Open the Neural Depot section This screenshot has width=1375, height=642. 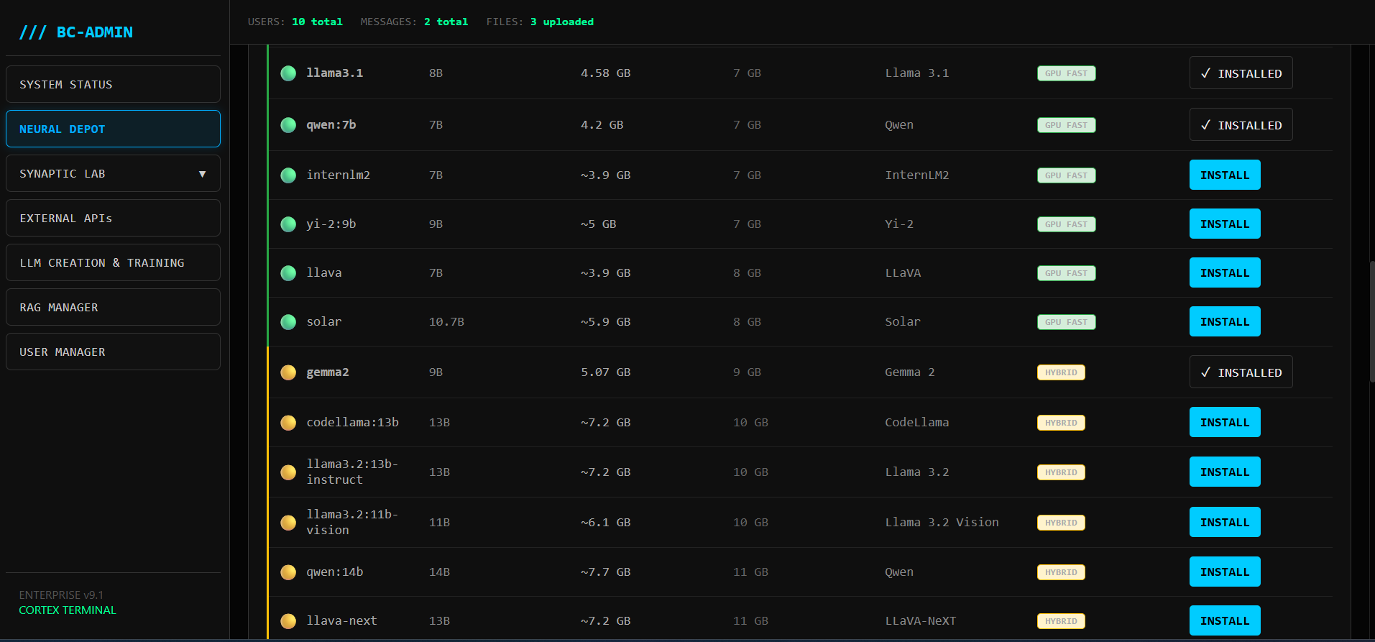pos(113,129)
